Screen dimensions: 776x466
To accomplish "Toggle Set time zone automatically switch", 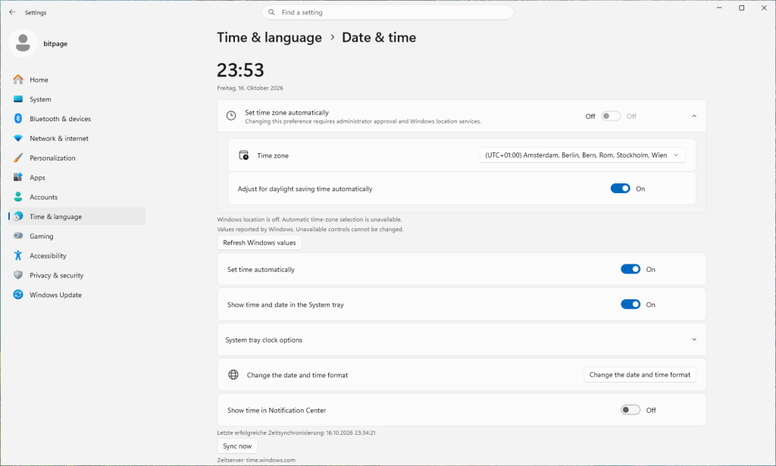I will click(611, 116).
